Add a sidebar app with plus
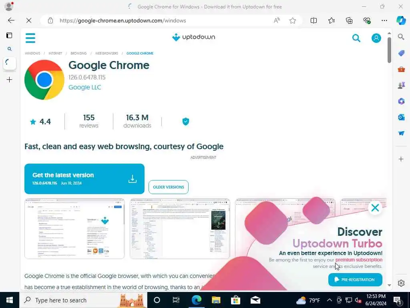Viewport: 410px width, 308px height. point(401,159)
